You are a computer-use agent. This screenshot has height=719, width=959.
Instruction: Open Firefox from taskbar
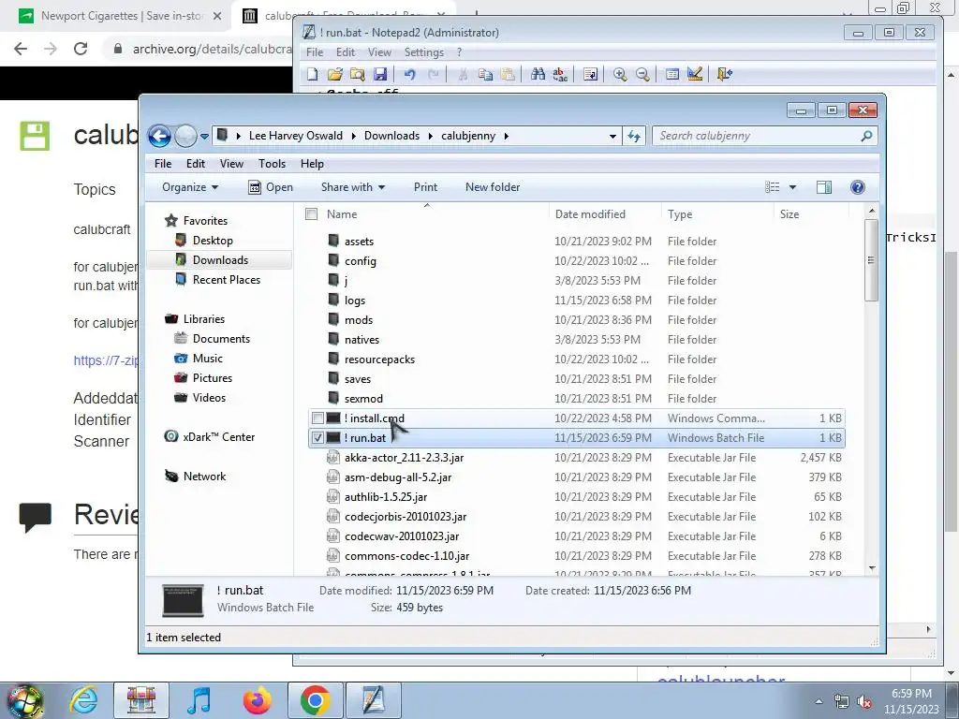coord(257,700)
